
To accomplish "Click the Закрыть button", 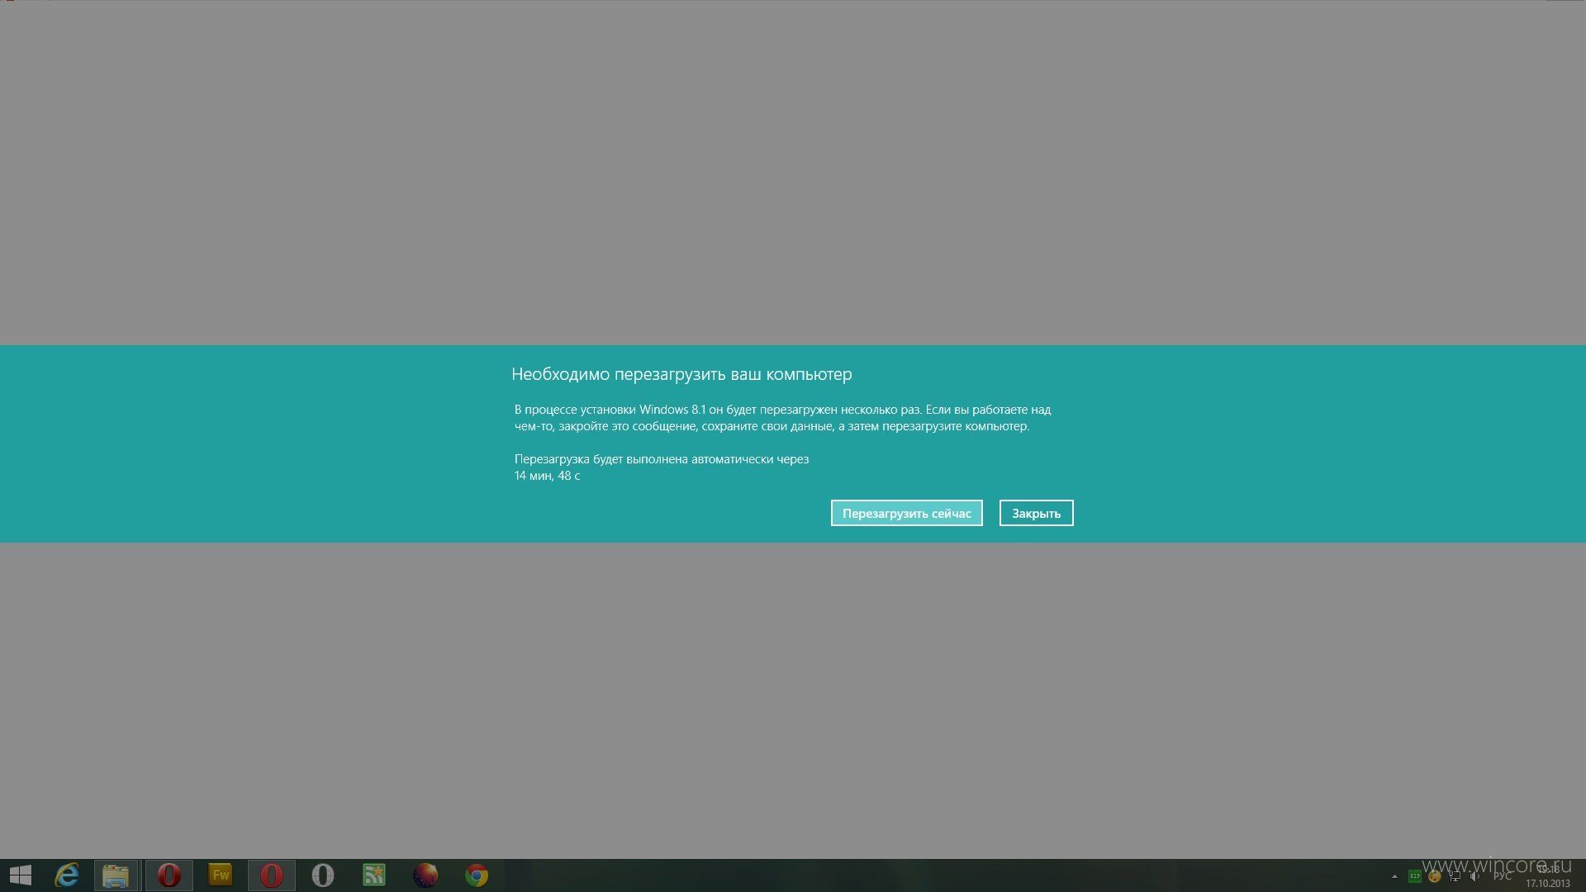I will (1036, 513).
